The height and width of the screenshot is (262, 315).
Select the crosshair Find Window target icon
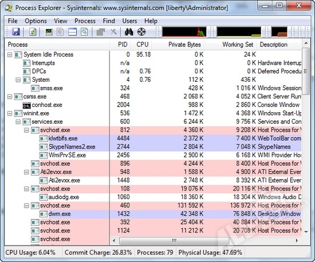pos(141,31)
